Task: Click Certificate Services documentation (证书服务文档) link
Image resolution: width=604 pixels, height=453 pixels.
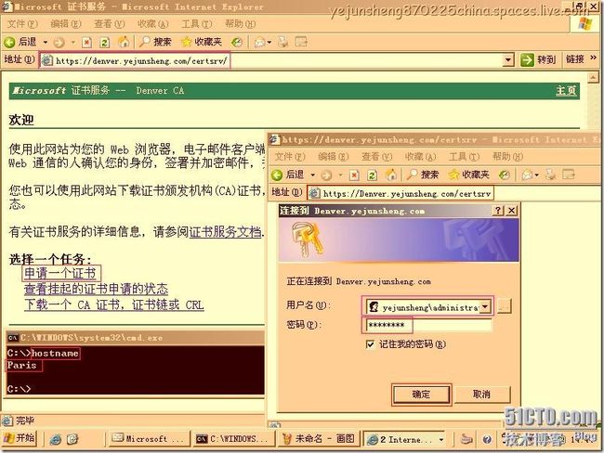Action: point(225,232)
